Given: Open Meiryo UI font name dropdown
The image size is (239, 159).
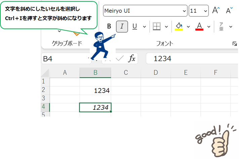Looking at the screenshot, I should coord(184,11).
